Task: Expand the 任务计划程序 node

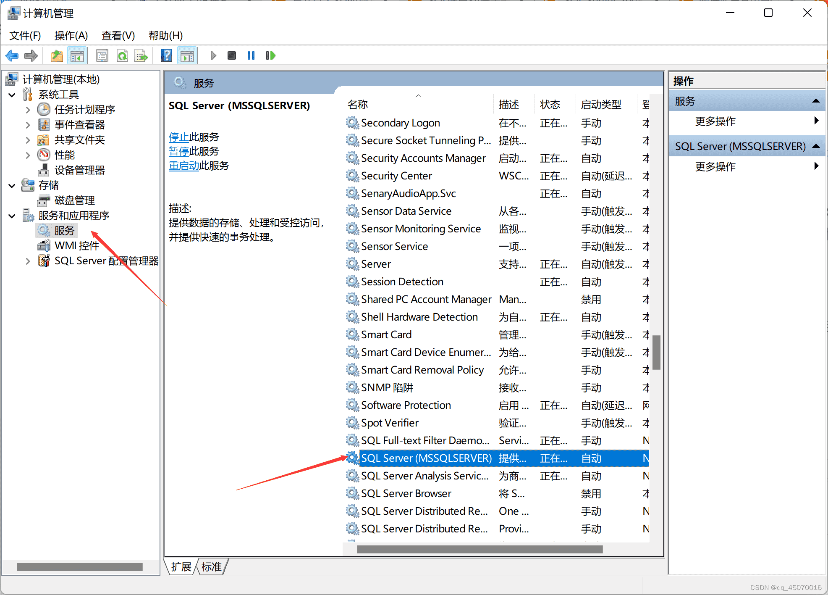Action: click(28, 110)
